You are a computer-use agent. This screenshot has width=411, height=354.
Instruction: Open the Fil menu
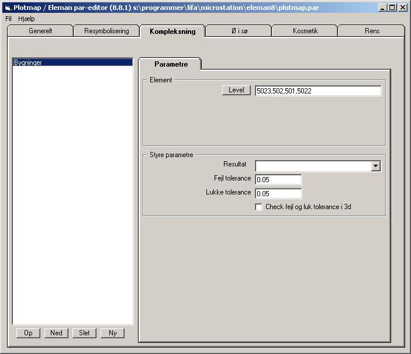coord(8,19)
